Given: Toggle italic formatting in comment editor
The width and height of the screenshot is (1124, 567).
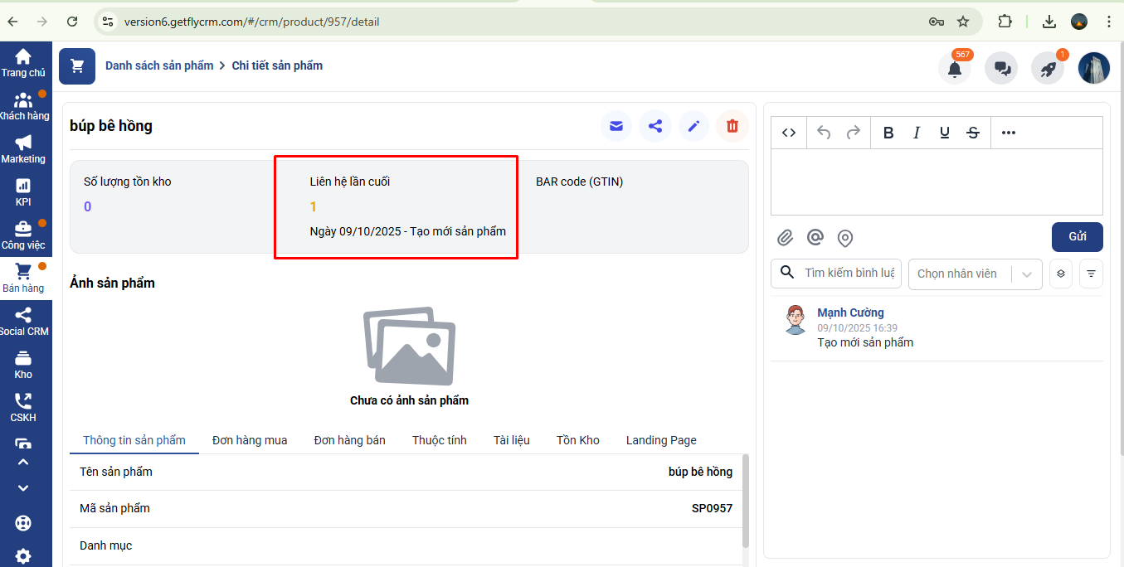Looking at the screenshot, I should 917,133.
